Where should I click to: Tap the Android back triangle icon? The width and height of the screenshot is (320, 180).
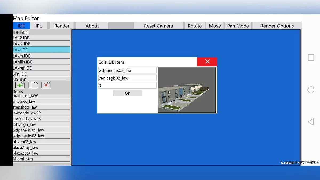(x=311, y=122)
